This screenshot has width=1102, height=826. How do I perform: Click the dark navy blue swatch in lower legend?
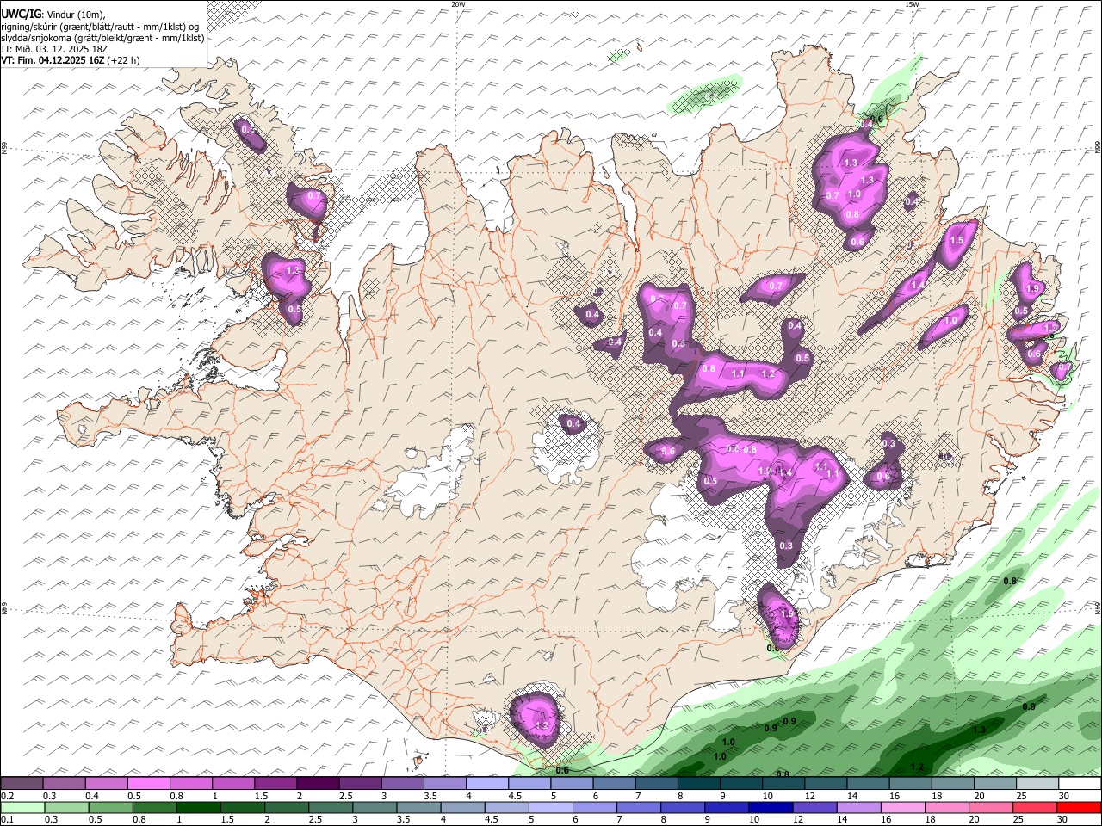769,807
